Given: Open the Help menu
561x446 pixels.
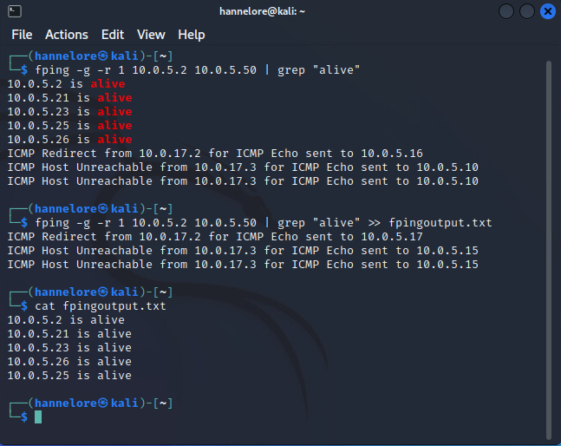Looking at the screenshot, I should coord(192,35).
